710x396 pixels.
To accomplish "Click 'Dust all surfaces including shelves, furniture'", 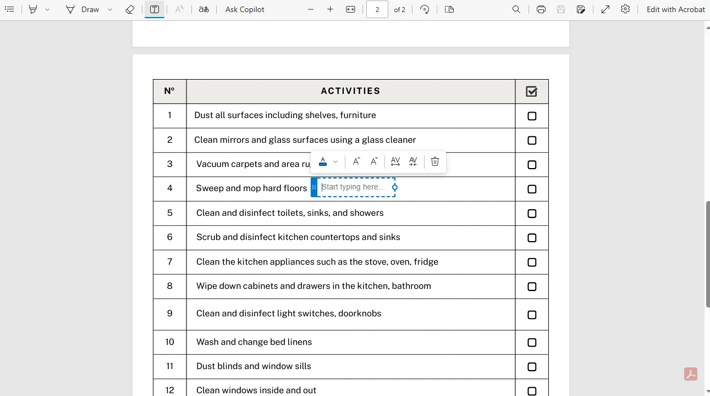I will point(285,115).
